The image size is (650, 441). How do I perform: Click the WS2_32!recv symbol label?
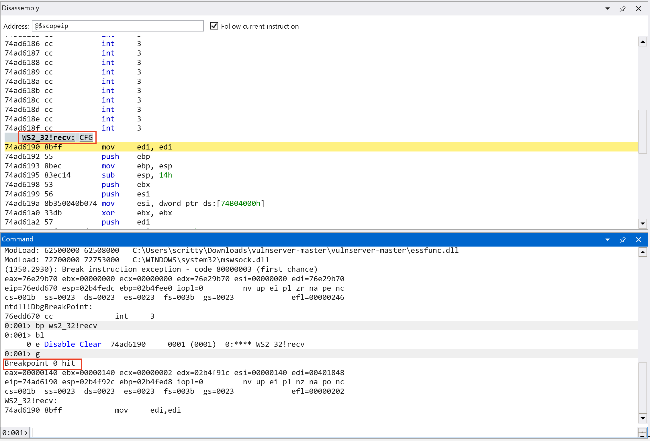tap(48, 138)
